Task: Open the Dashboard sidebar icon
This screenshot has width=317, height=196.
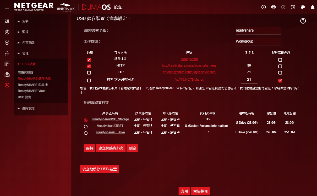Action: pos(7,21)
